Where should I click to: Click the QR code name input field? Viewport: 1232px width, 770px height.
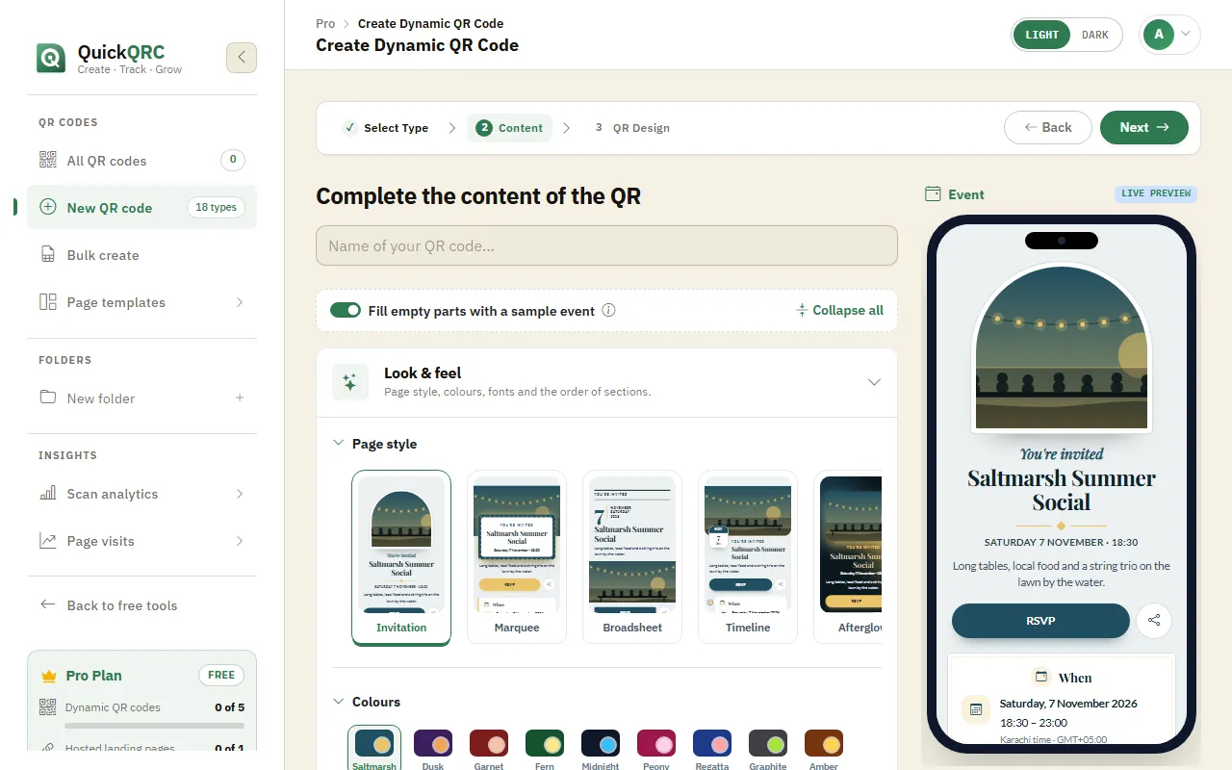pos(606,245)
